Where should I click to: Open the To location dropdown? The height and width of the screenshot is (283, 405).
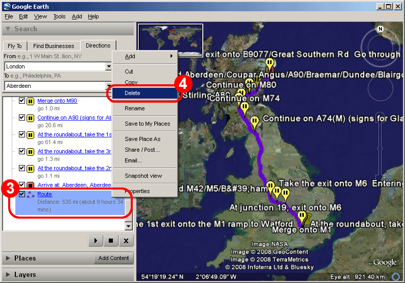tap(109, 85)
